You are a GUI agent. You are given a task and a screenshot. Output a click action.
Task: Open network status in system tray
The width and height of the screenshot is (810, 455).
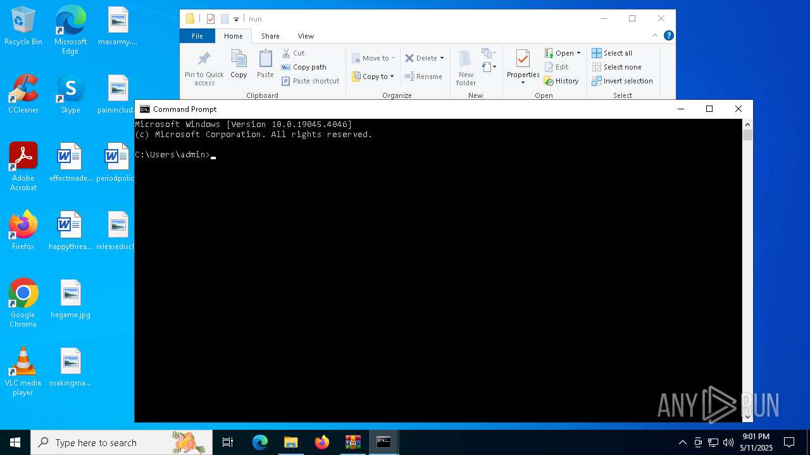[713, 442]
